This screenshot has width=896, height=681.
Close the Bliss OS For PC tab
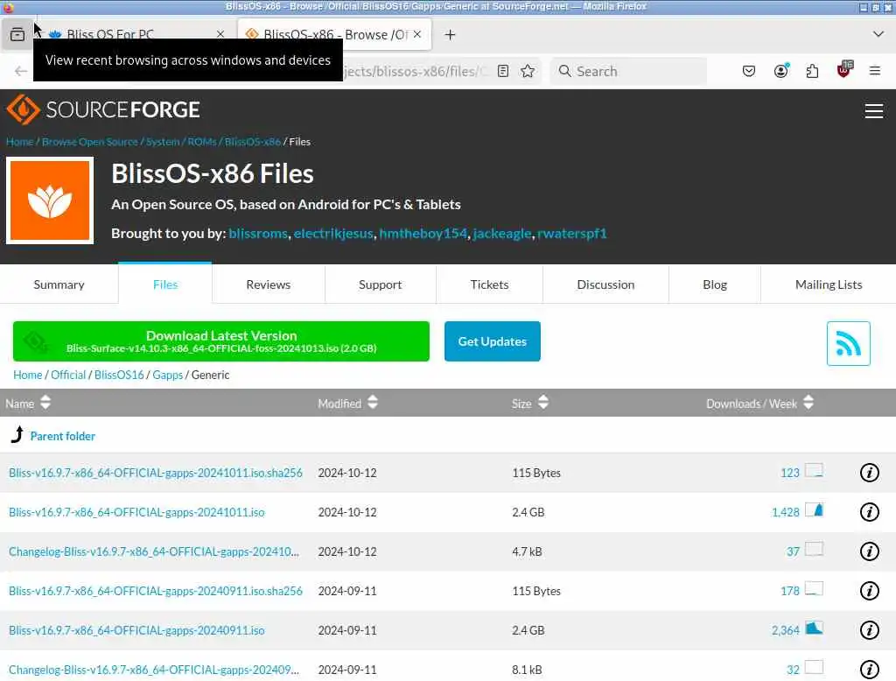[220, 34]
